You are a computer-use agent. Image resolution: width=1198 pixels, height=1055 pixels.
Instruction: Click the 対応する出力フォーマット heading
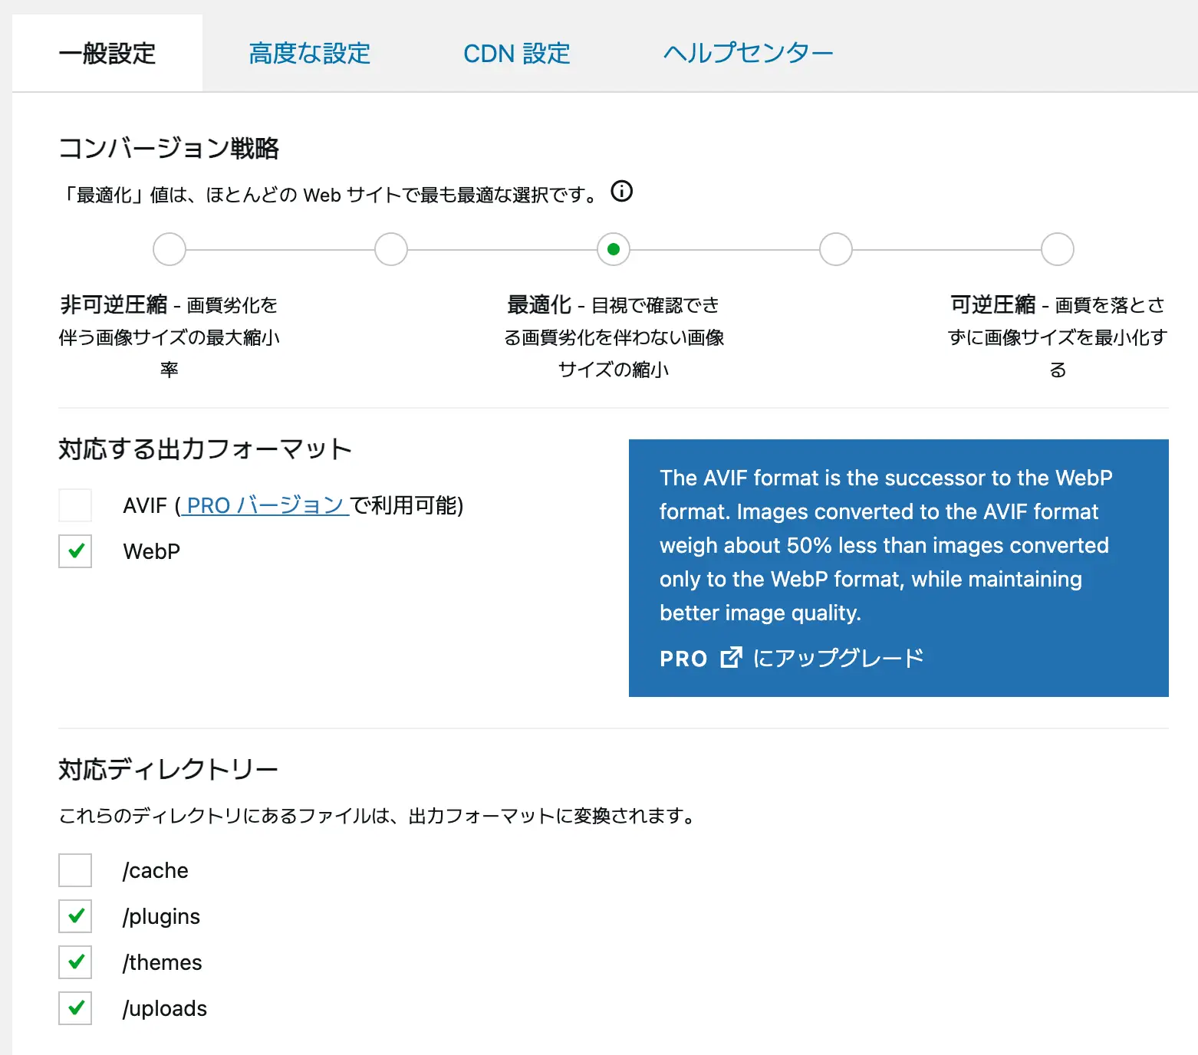click(205, 449)
